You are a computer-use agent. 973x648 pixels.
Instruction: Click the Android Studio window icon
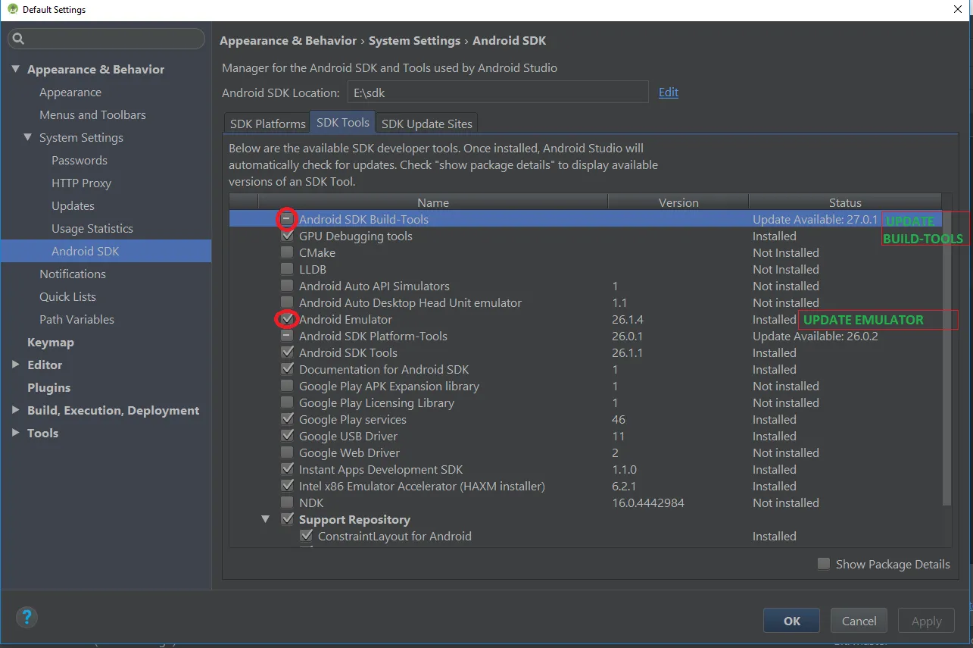(x=13, y=10)
